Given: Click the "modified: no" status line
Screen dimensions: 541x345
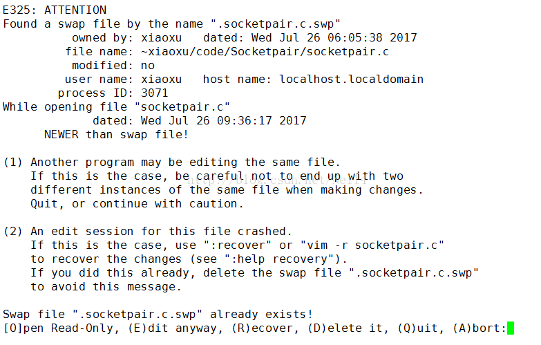Looking at the screenshot, I should [113, 65].
